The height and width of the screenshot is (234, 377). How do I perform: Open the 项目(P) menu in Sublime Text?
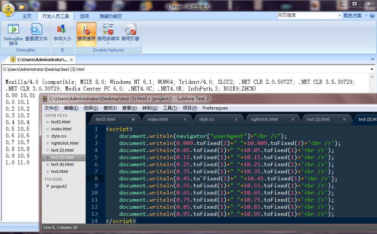tap(190, 108)
